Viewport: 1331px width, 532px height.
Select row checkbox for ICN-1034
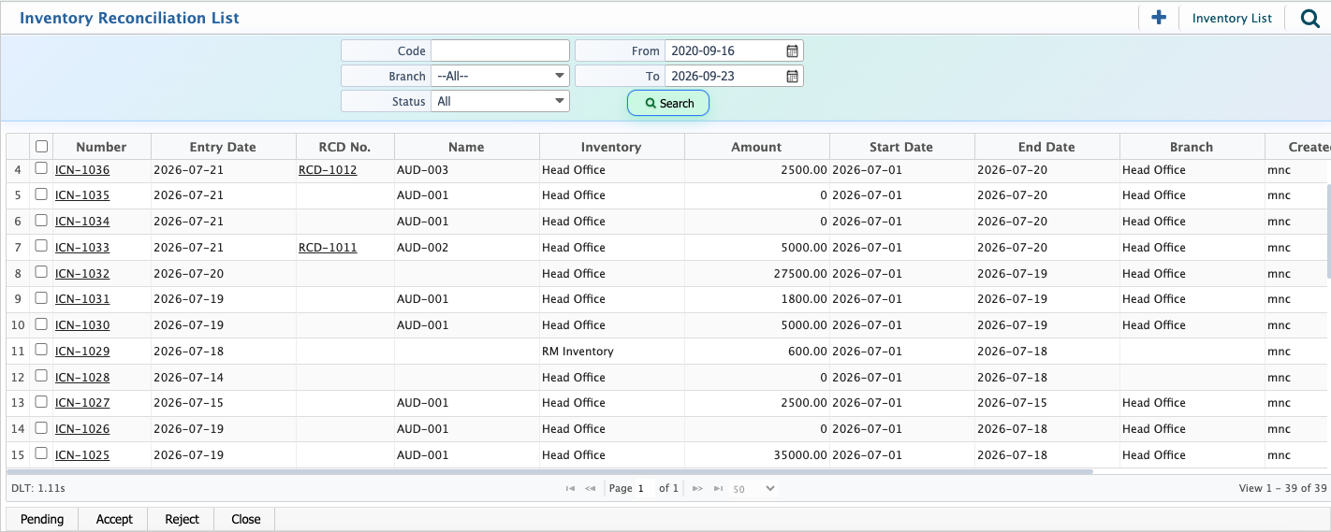click(41, 221)
